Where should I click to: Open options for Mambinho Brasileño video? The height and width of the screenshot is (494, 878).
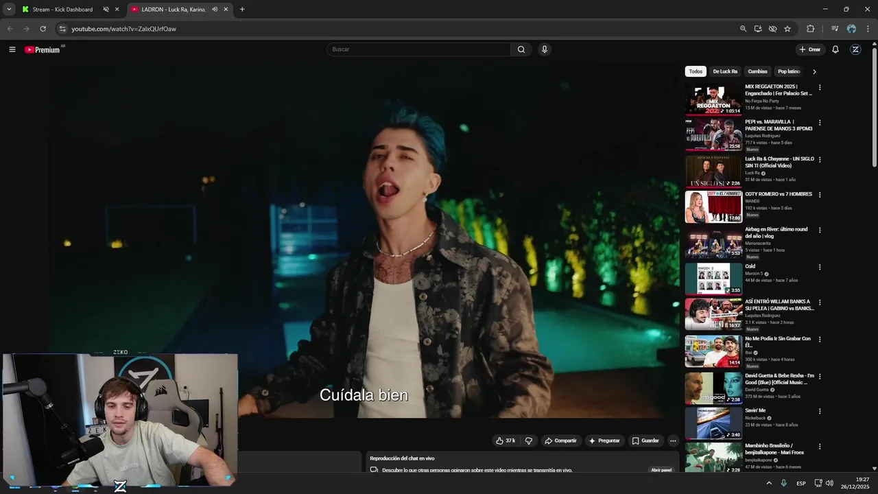coord(820,447)
